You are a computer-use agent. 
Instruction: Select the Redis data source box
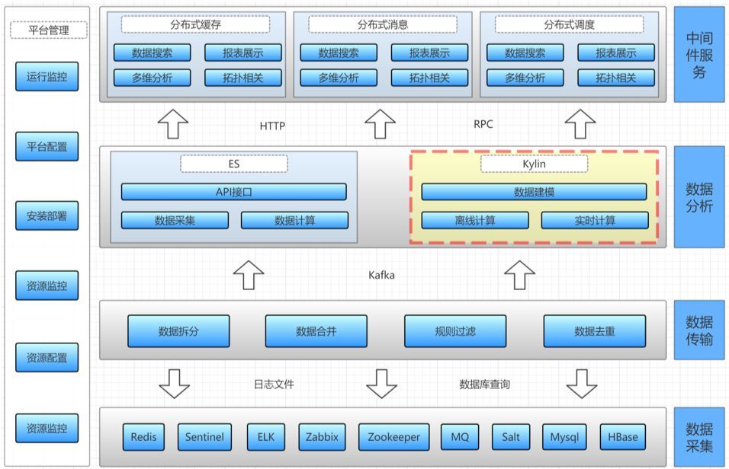point(143,438)
